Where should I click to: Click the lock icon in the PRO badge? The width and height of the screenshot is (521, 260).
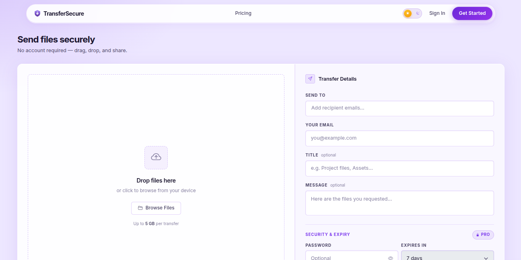(478, 235)
